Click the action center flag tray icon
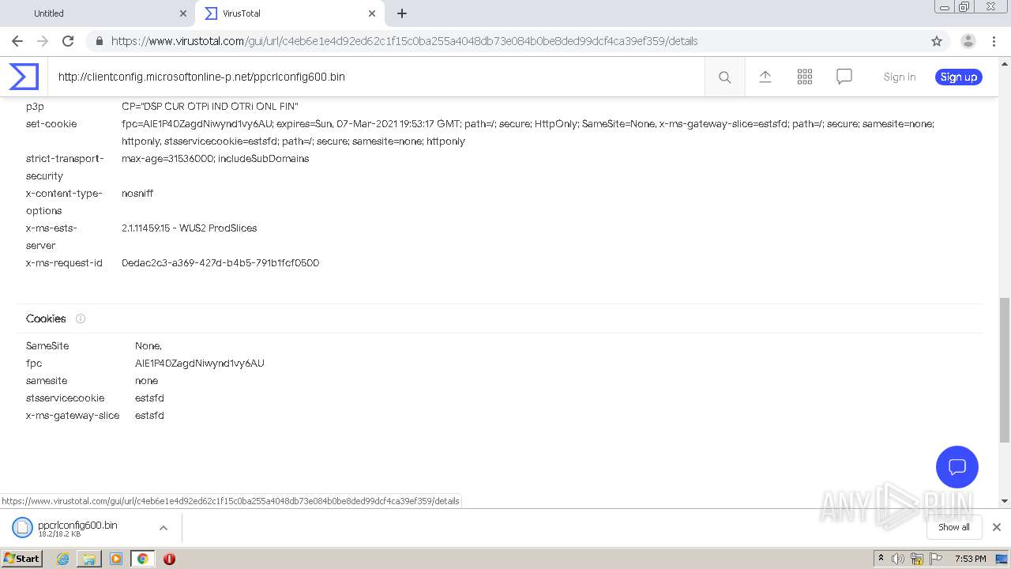Viewport: 1011px width, 569px height. coord(937,559)
